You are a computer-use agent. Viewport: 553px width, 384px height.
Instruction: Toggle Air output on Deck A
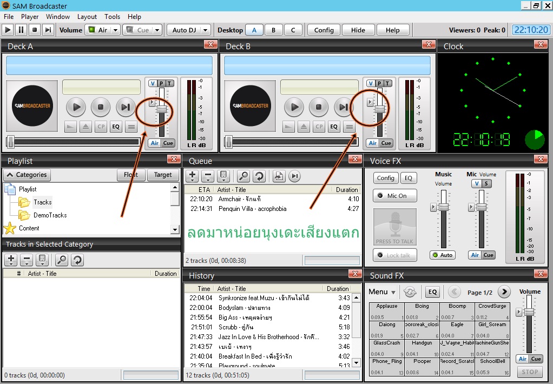pyautogui.click(x=154, y=143)
